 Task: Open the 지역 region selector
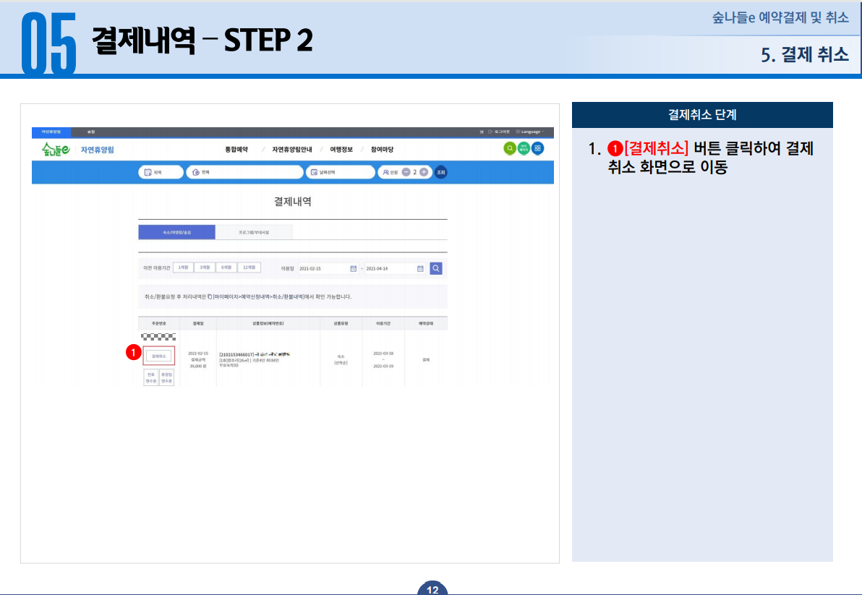pos(161,173)
